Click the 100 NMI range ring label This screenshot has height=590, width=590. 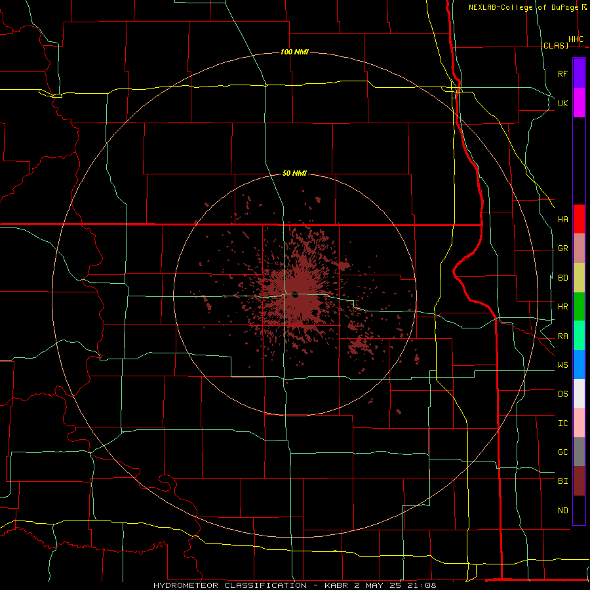(294, 52)
